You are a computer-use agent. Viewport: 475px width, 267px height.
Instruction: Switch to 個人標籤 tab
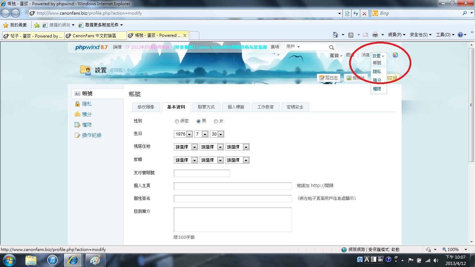tap(236, 107)
